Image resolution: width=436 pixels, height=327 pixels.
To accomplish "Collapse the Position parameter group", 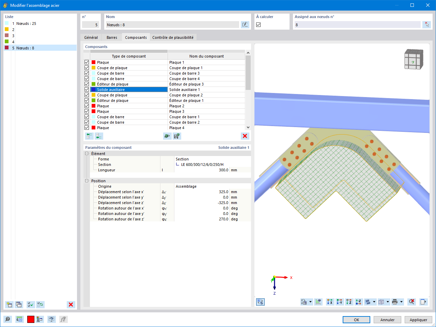I will pos(87,181).
